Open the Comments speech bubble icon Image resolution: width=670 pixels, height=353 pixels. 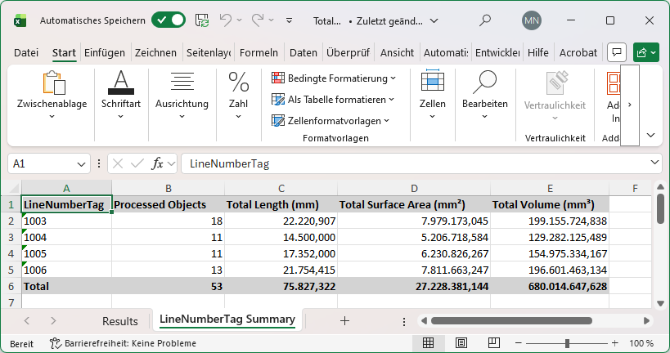coord(617,52)
